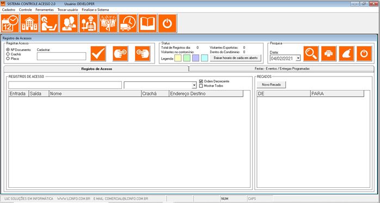Click WWW.LCINFO.COM.BR in status bar
This screenshot has width=380, height=203.
tap(73, 199)
